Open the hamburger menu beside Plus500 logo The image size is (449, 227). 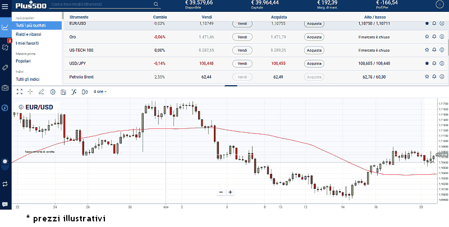point(5,5)
